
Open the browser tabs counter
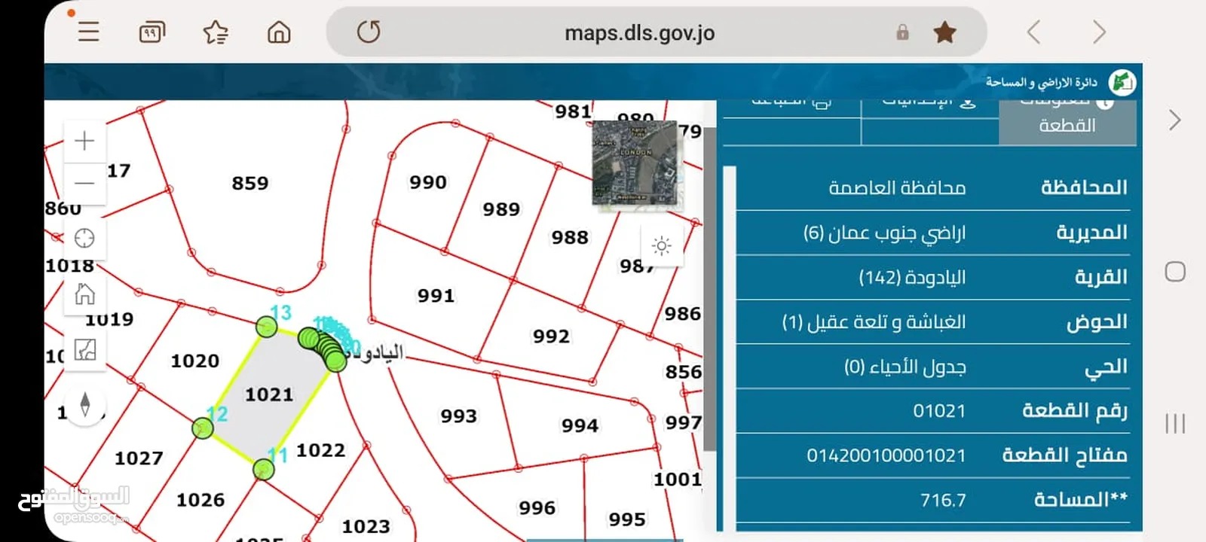tap(152, 32)
